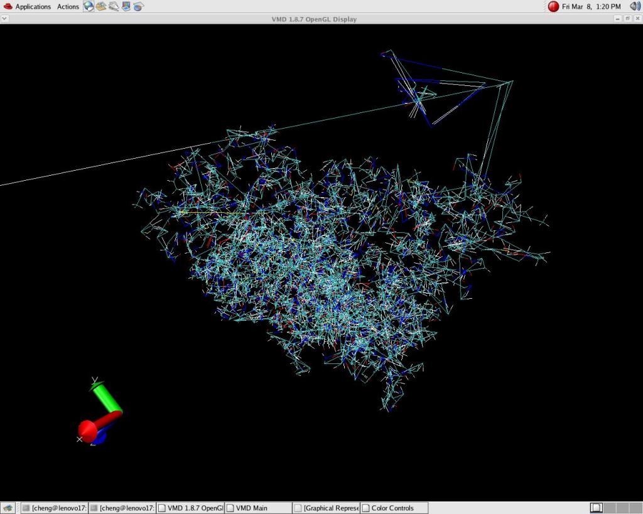Open the volume control speaker icon
The height and width of the screenshot is (514, 643).
click(x=635, y=6)
